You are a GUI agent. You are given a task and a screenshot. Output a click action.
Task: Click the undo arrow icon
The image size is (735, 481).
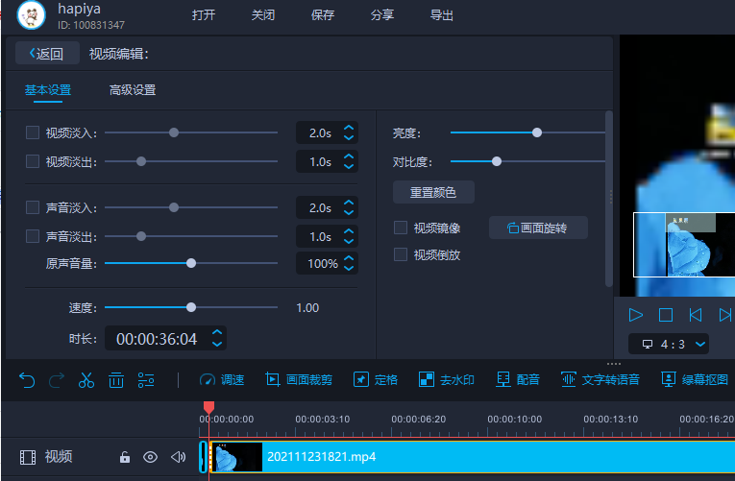27,380
